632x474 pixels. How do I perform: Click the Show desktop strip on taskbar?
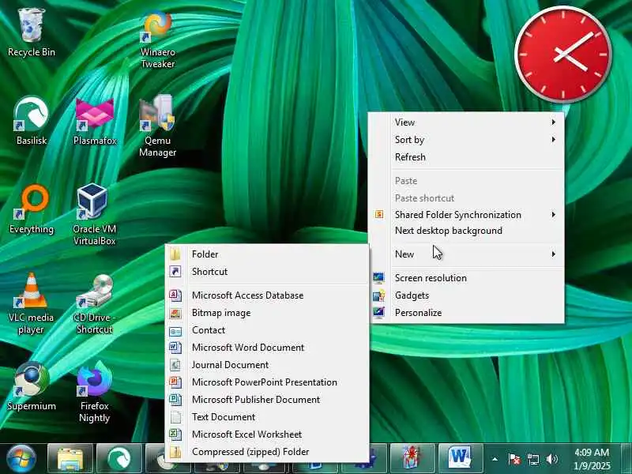tap(626, 459)
